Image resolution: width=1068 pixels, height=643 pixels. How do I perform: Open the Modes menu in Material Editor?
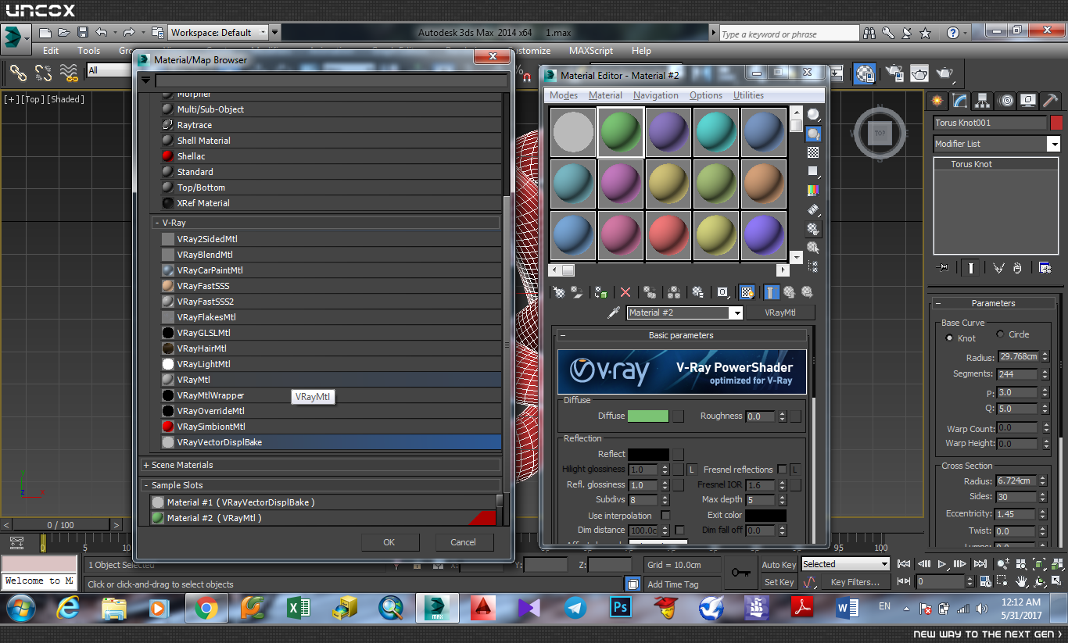point(564,95)
